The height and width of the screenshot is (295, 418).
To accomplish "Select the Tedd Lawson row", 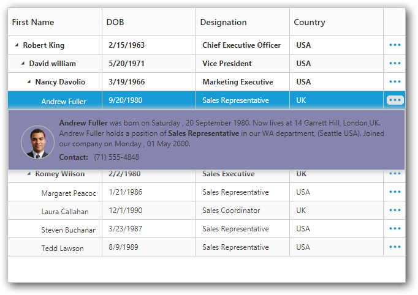I will pos(63,248).
